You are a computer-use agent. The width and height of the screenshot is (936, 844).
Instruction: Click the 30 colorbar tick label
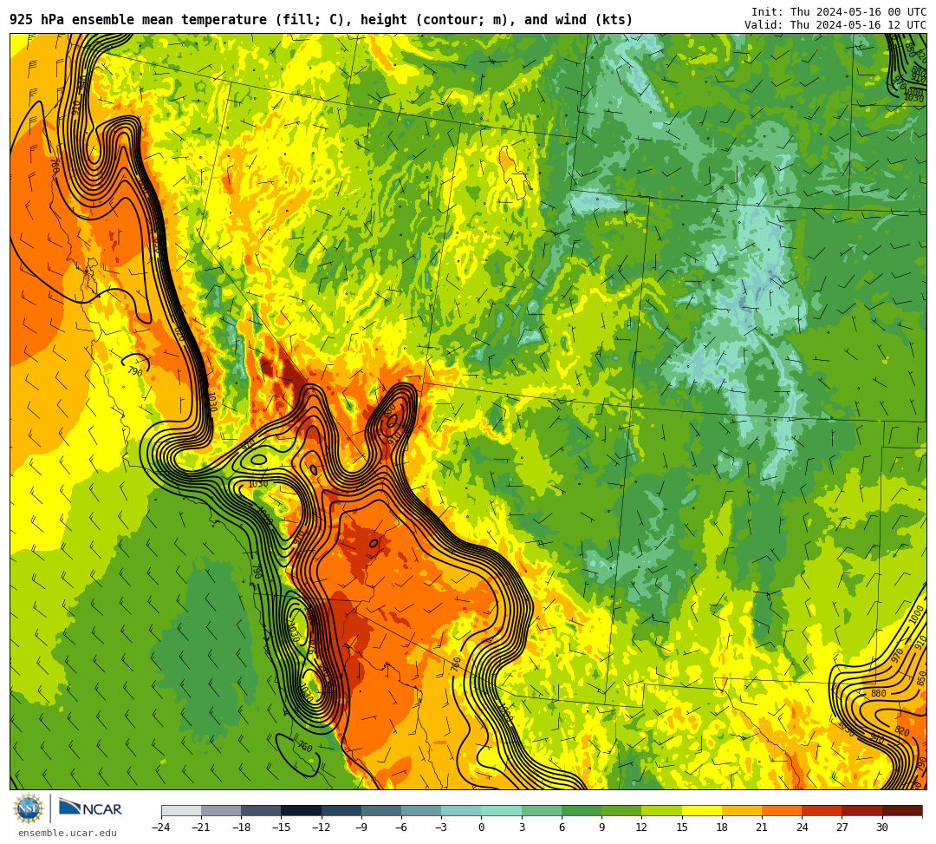pos(881,828)
